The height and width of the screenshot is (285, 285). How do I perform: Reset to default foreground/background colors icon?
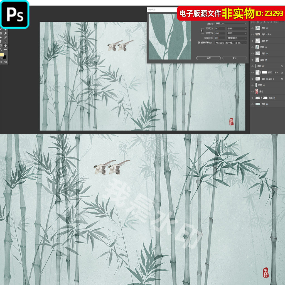pyautogui.click(x=1, y=58)
